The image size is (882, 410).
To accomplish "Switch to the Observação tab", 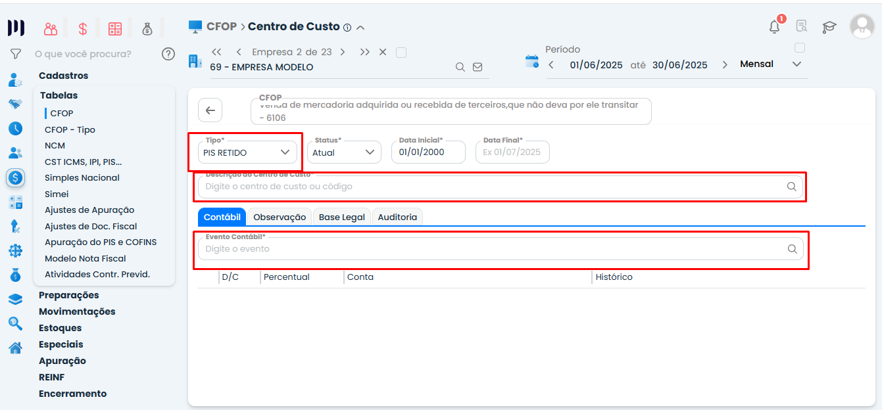I will pos(280,217).
